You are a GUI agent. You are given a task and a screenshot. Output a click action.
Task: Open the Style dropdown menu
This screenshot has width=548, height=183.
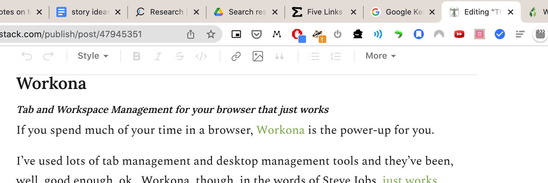[93, 56]
